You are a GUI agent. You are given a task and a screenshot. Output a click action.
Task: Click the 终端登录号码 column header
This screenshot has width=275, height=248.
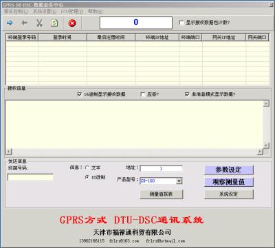[x=22, y=37]
